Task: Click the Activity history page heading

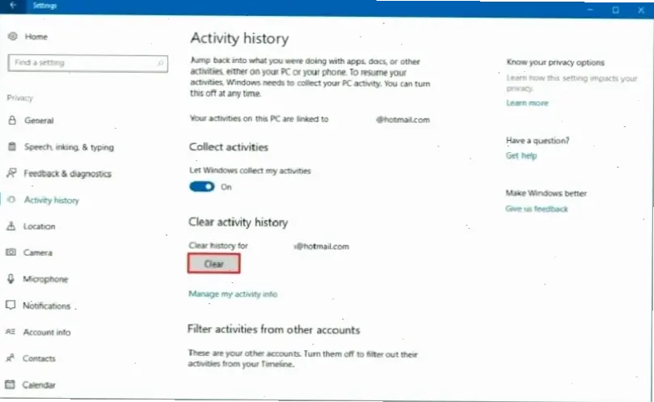Action: coord(239,38)
